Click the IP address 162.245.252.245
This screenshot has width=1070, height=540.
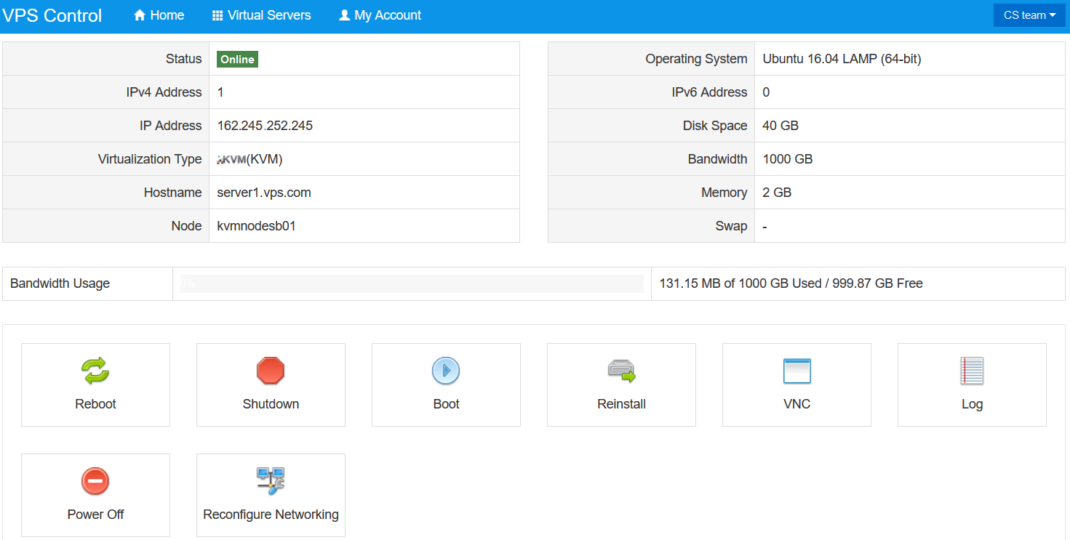pos(265,126)
